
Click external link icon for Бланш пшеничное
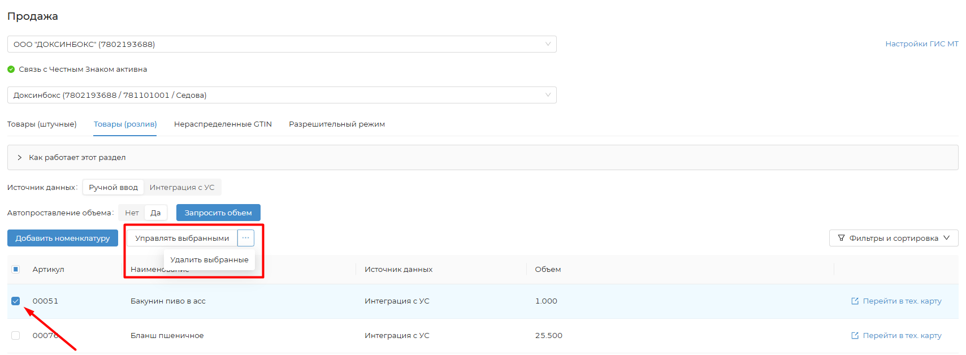(x=855, y=336)
